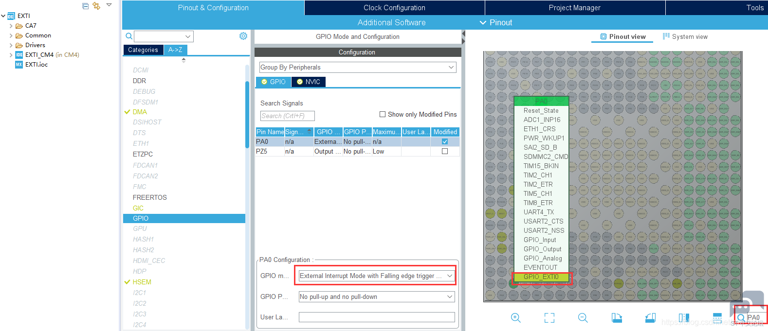Click the Collapse All icon in project explorer
This screenshot has height=331, width=768.
point(86,6)
